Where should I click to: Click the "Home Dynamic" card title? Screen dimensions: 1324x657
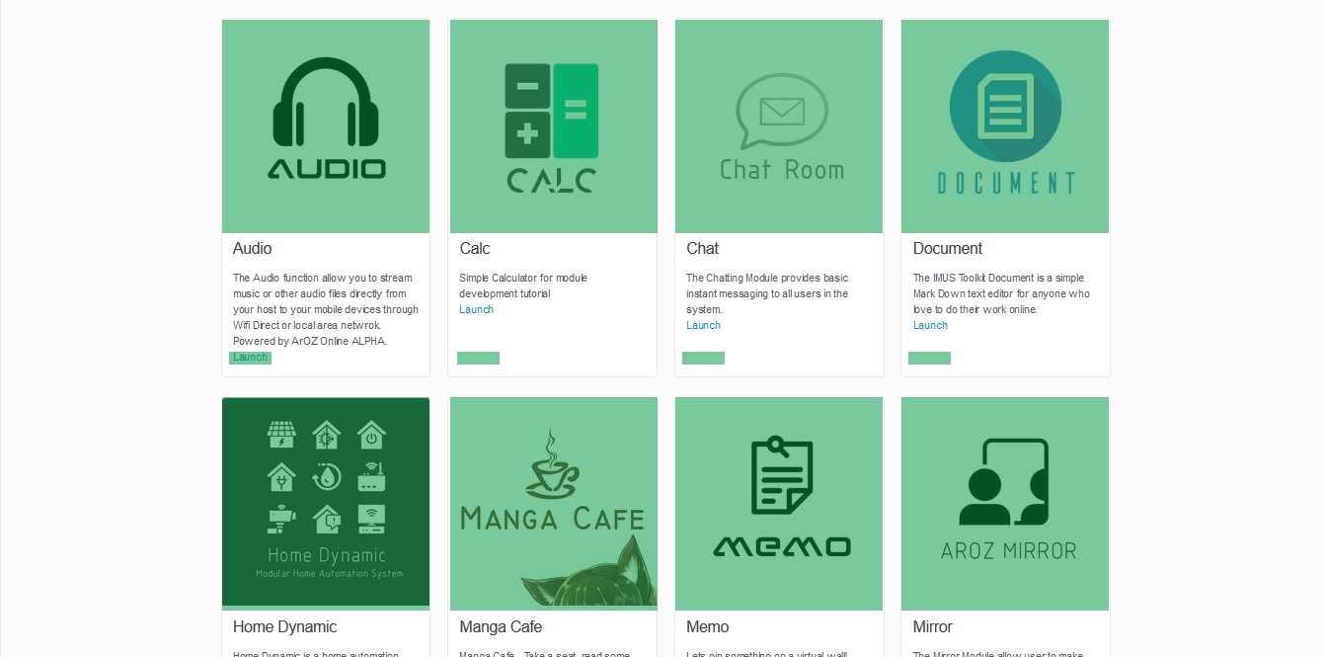pos(285,627)
